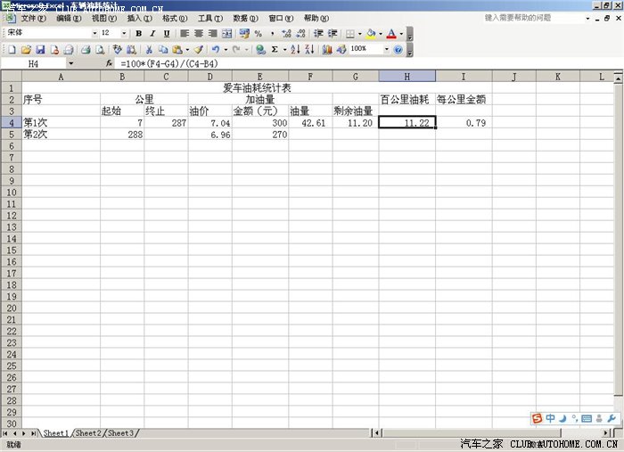Switch to the Sheet2 tab
The width and height of the screenshot is (624, 452).
click(88, 433)
